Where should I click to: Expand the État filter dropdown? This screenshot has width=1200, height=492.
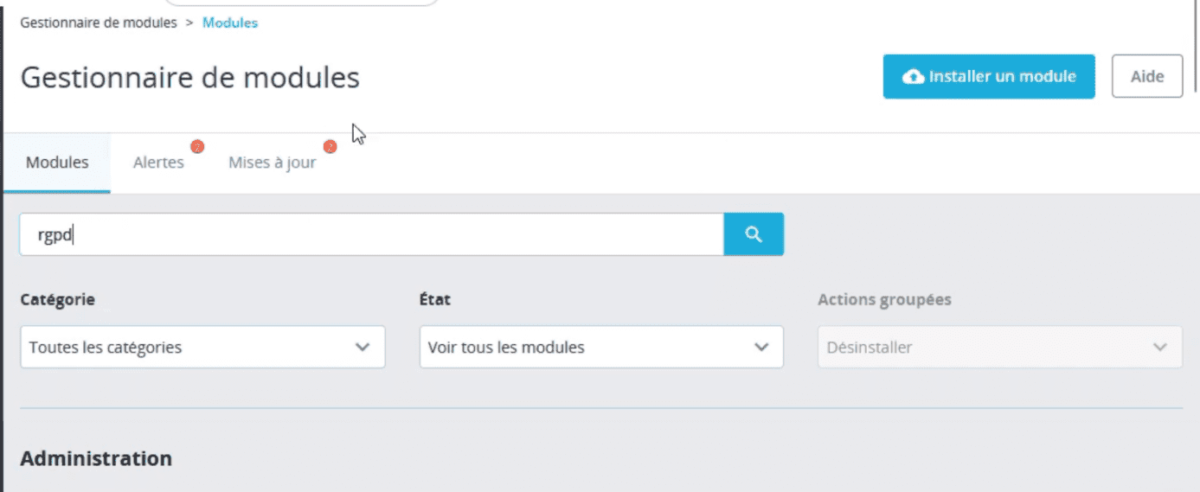click(x=601, y=347)
